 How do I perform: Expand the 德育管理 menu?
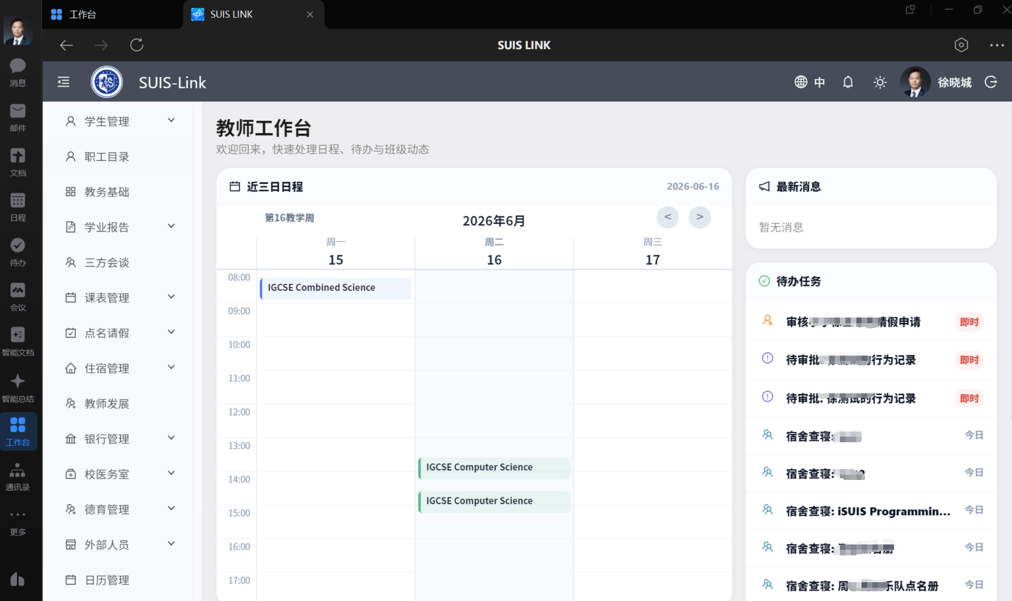[120, 509]
